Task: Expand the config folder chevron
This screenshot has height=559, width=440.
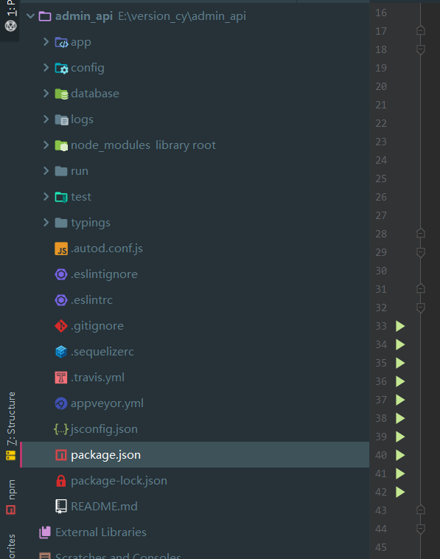Action: (46, 67)
